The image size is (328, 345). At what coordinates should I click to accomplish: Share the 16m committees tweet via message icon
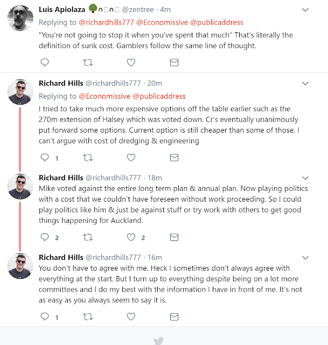point(174,317)
